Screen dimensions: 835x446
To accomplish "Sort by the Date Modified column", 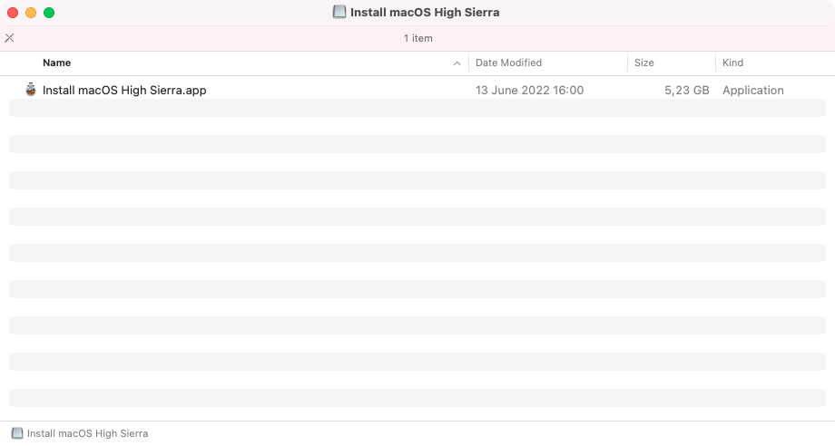I will [508, 63].
